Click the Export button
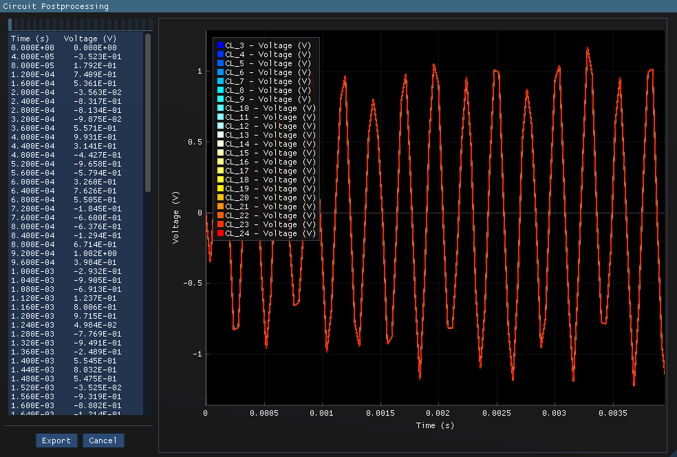The image size is (677, 457). point(56,440)
